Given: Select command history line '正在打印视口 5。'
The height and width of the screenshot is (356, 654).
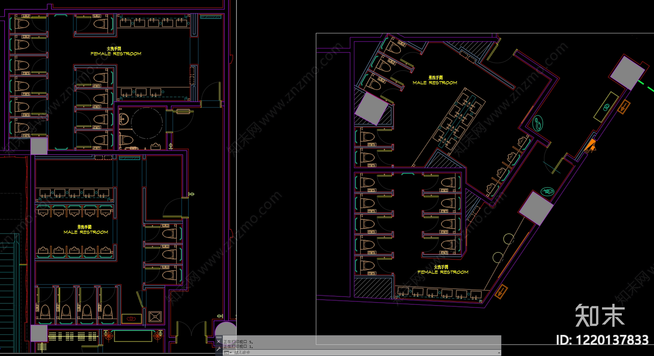Looking at the screenshot, I should pos(238,342).
